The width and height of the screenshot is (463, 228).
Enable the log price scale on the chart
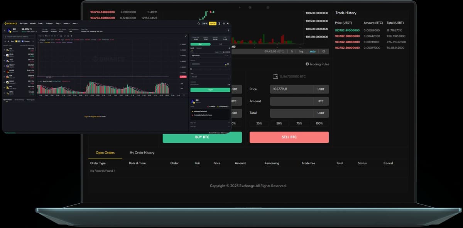[x=301, y=51]
